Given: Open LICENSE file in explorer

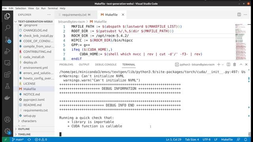Looking at the screenshot, I should click(x=29, y=84).
